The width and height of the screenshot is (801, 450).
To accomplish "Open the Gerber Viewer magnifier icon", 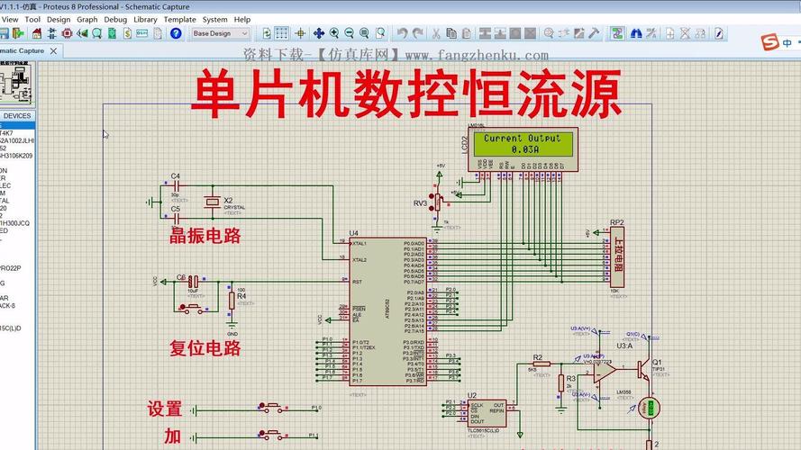I will [96, 33].
